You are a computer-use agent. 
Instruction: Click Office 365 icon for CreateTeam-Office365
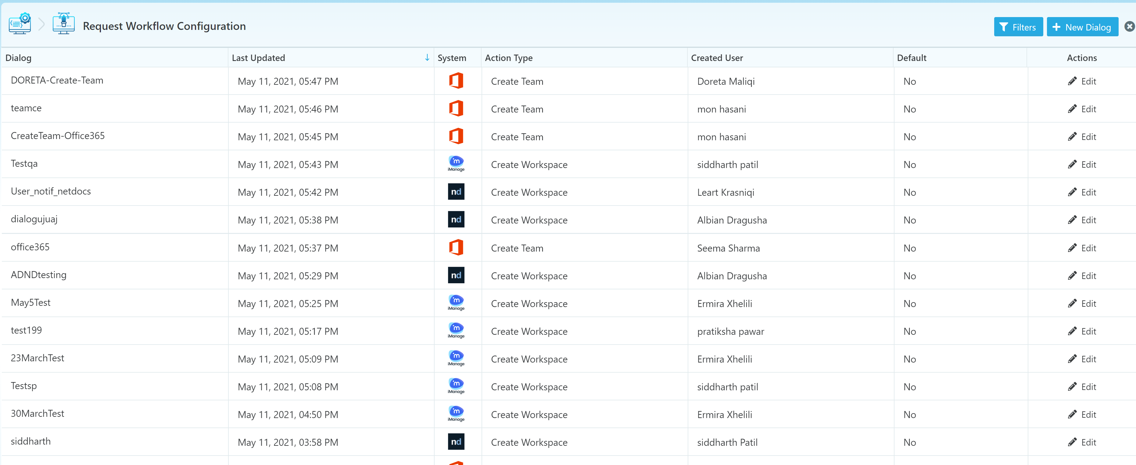click(456, 136)
